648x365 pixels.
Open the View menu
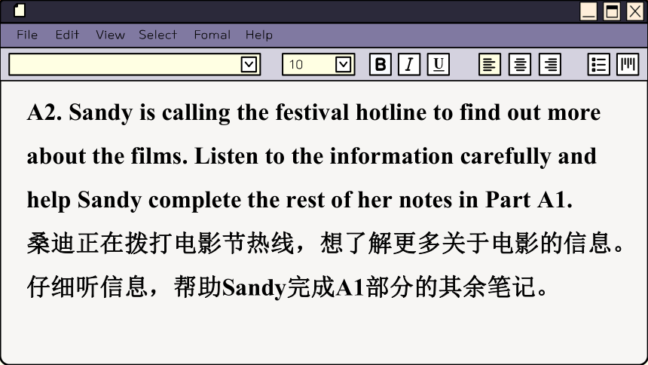[110, 35]
